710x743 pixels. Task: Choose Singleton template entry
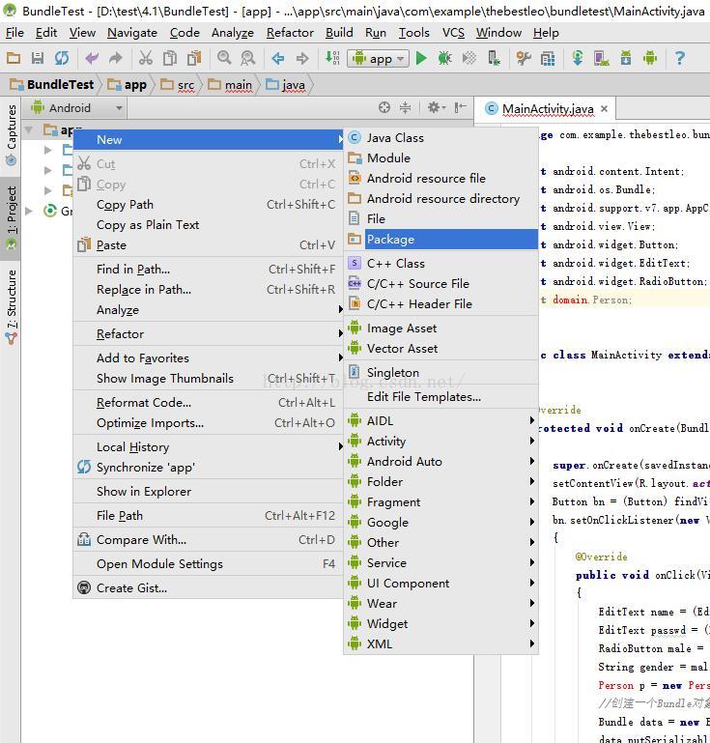pyautogui.click(x=441, y=373)
